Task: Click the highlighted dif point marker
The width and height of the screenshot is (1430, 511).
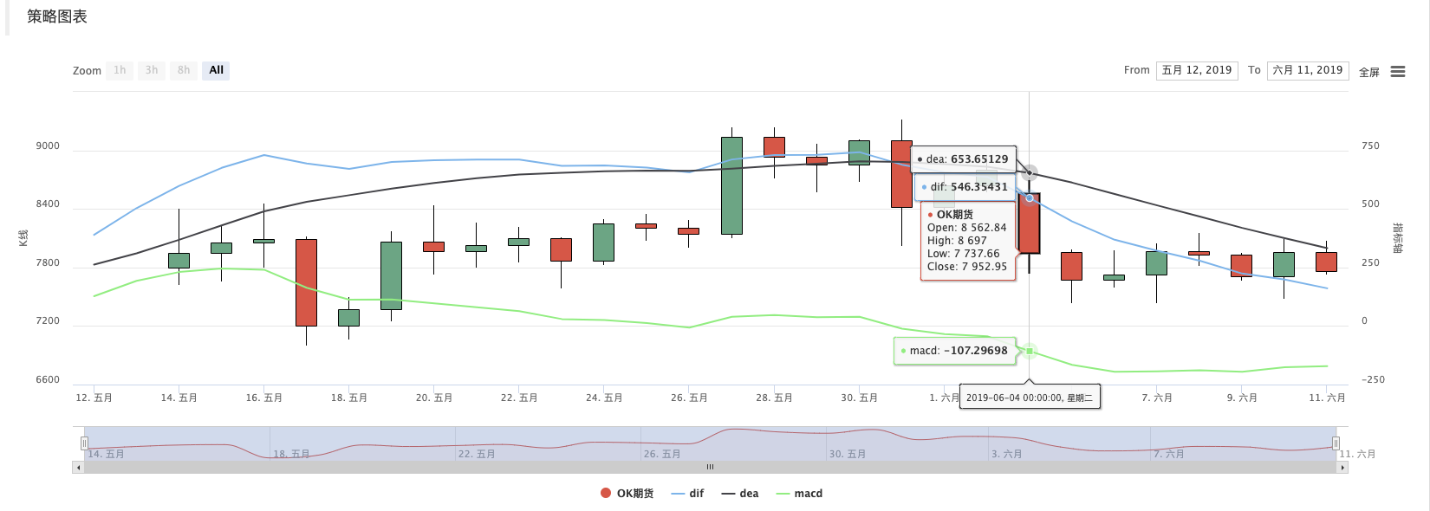Action: [x=1030, y=198]
